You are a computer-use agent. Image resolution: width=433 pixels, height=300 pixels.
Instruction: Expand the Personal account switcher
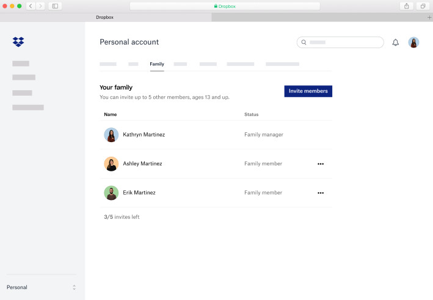[42, 287]
